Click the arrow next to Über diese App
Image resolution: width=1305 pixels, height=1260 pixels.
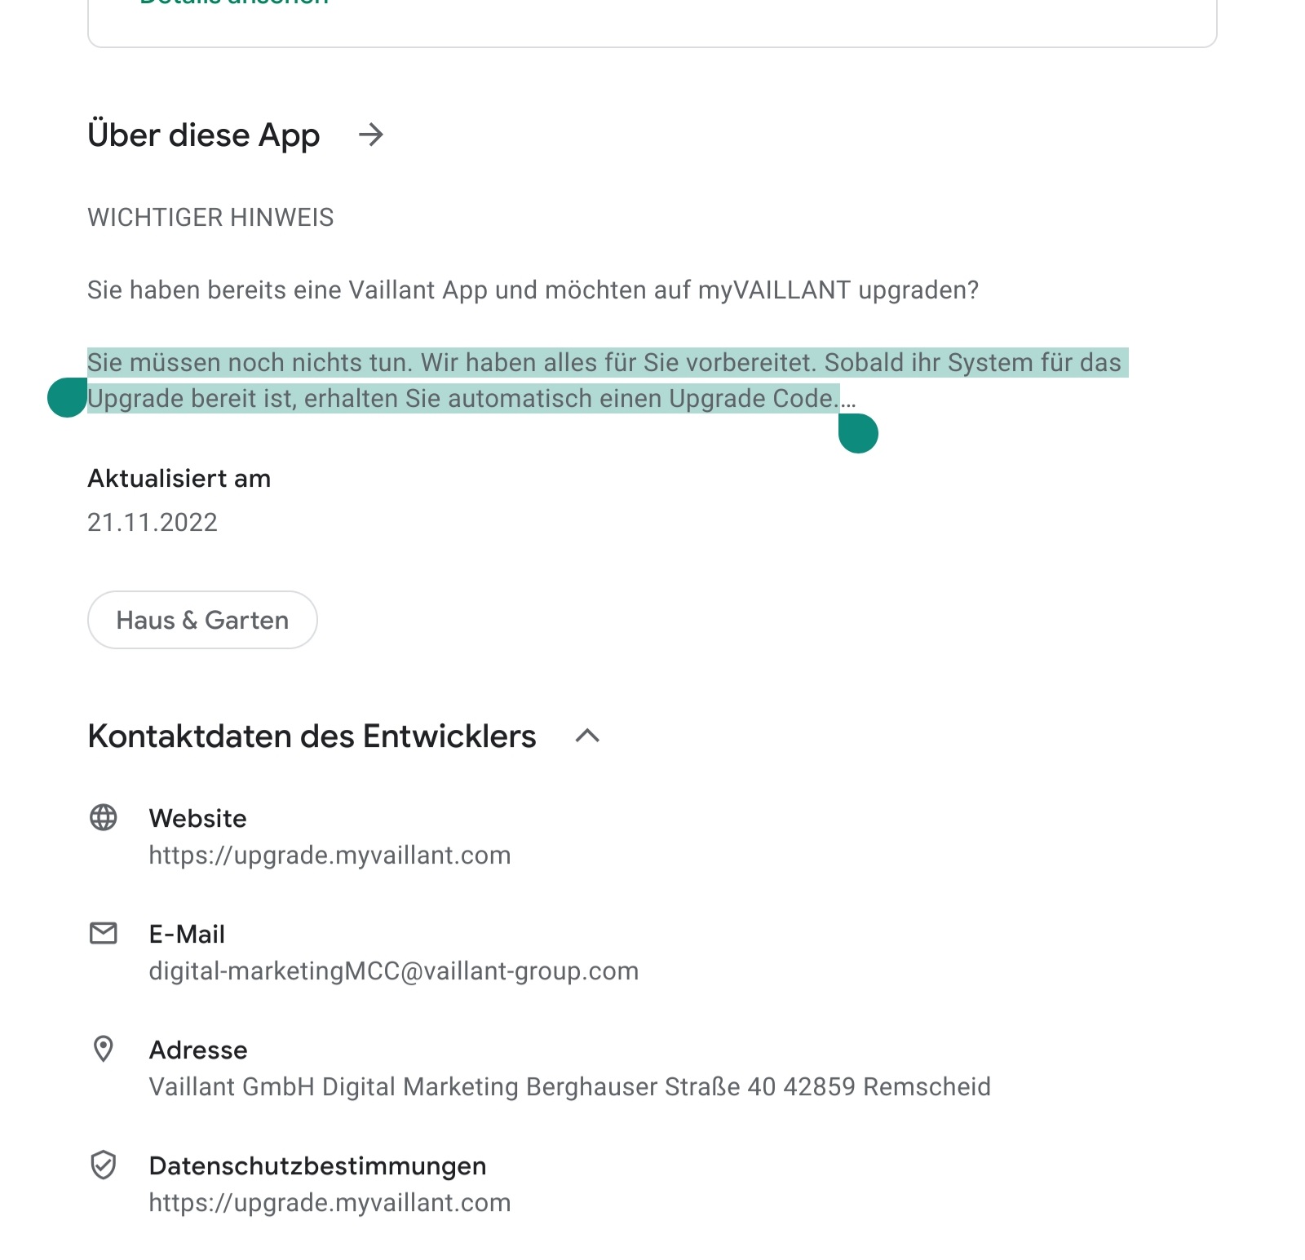coord(371,135)
